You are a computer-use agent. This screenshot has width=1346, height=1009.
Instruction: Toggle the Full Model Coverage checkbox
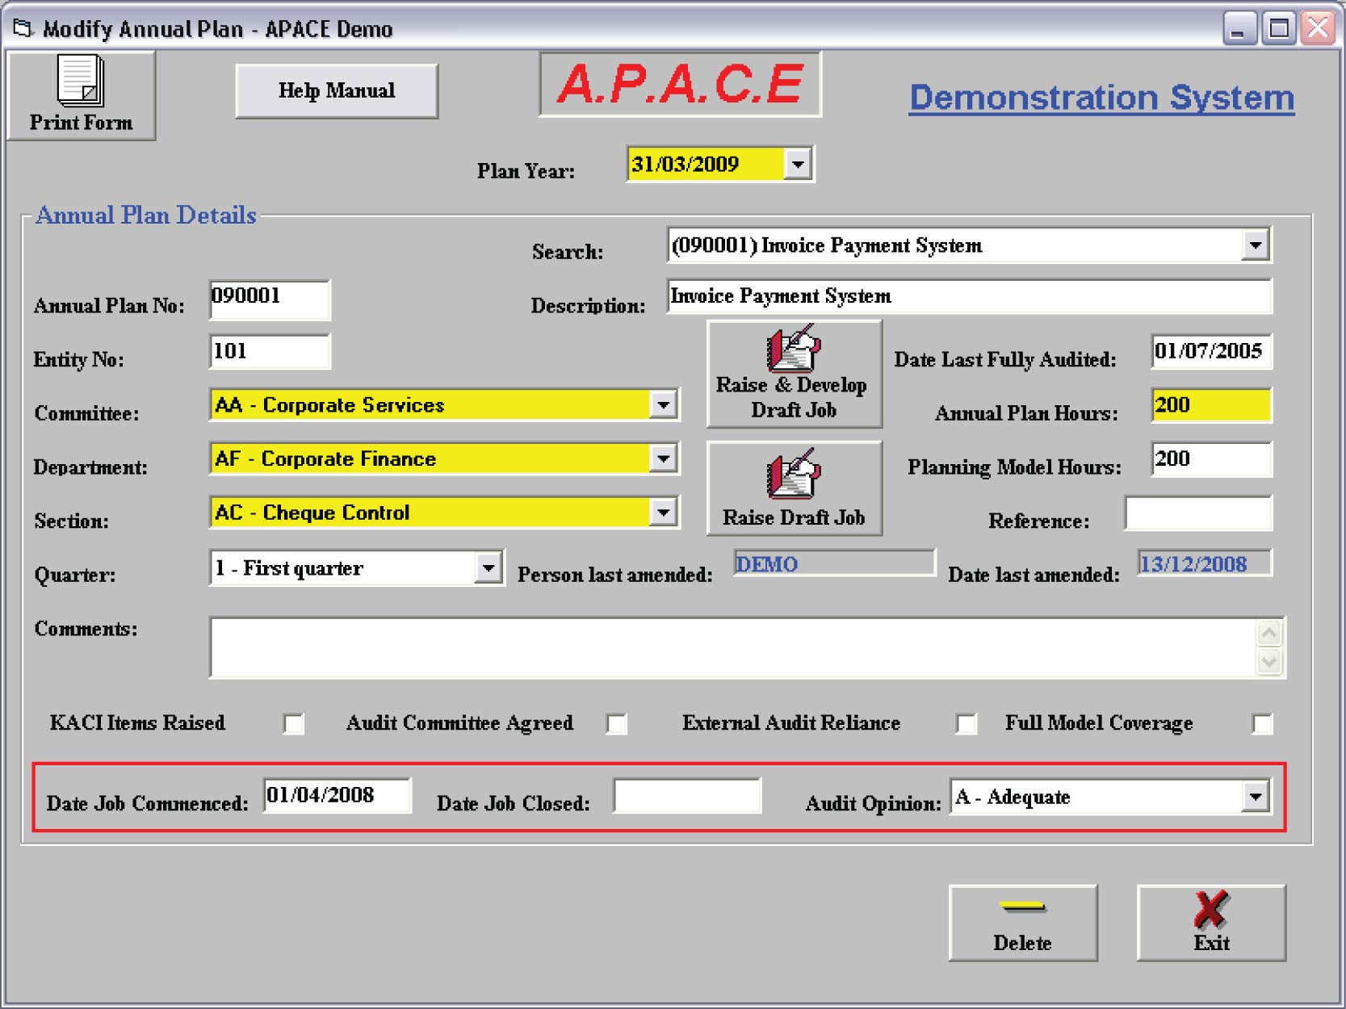[1262, 724]
